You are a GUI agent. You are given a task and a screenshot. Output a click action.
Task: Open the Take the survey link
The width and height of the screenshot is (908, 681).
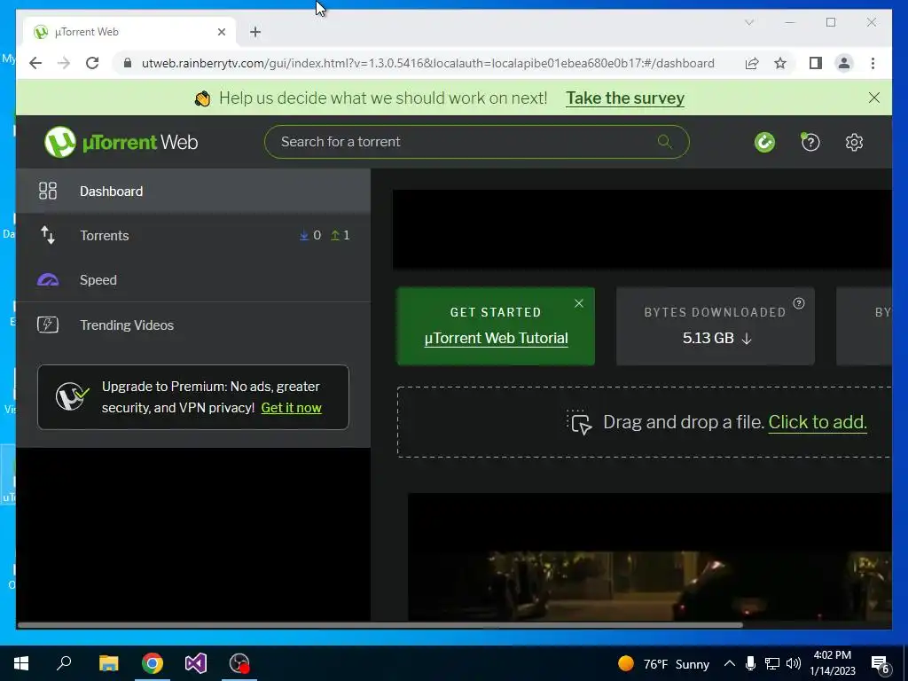coord(625,98)
